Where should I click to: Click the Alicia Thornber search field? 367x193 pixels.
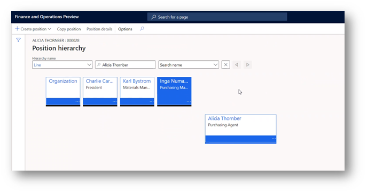126,65
